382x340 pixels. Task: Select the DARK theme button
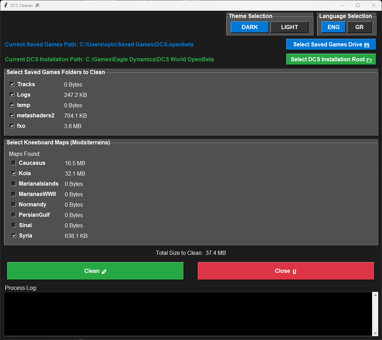click(250, 27)
